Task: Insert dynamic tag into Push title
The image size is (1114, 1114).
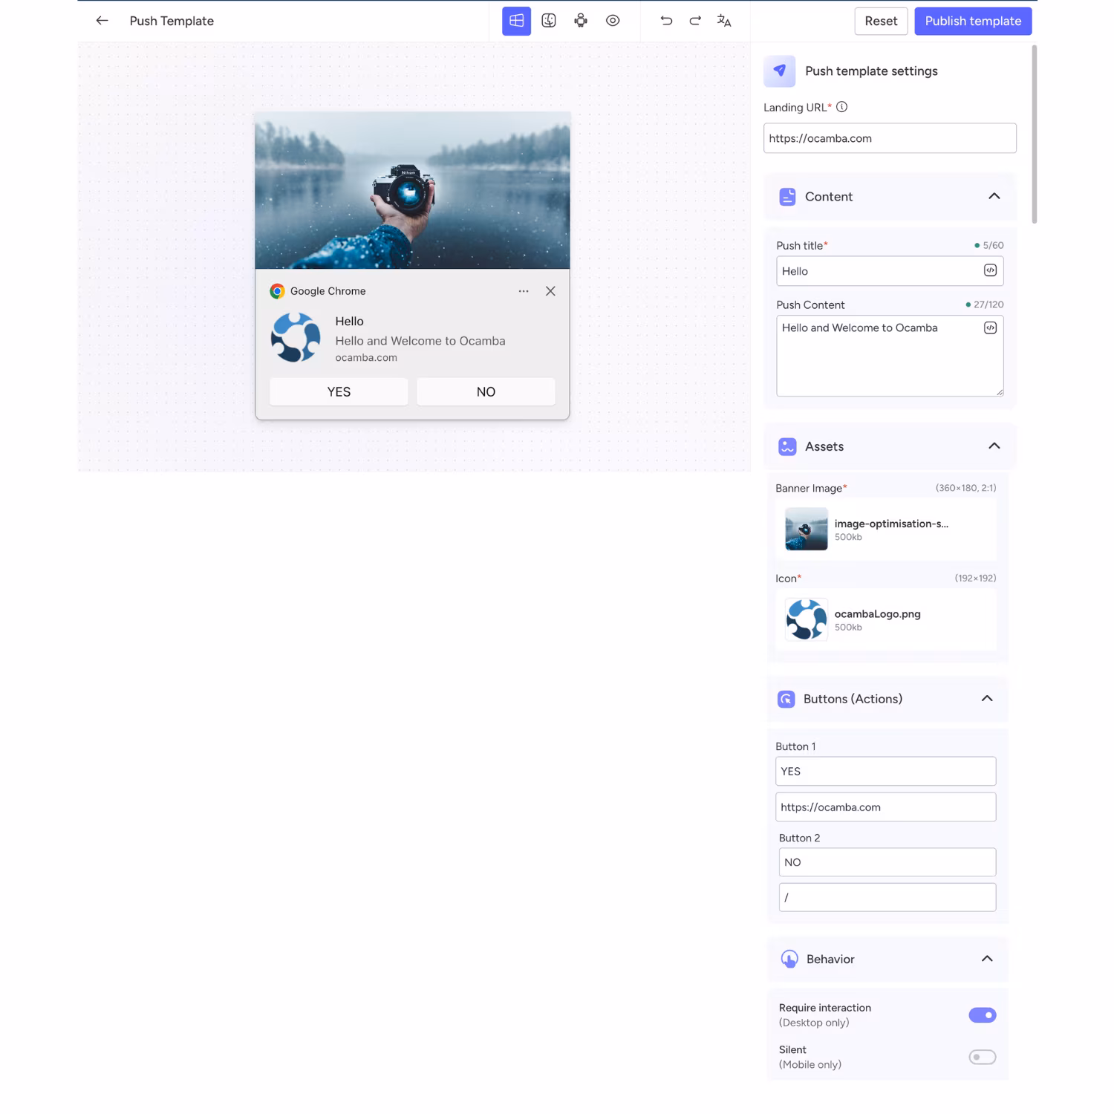Action: coord(989,270)
